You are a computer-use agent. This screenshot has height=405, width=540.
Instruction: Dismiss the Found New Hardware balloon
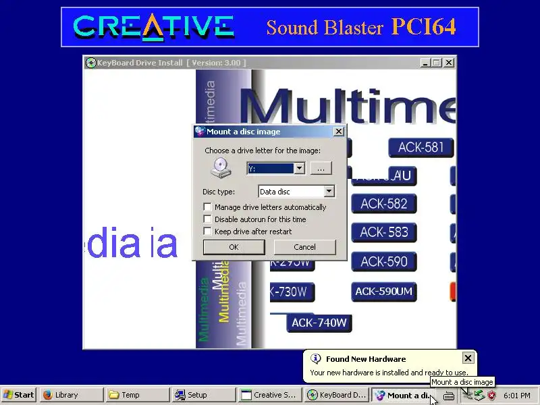468,358
